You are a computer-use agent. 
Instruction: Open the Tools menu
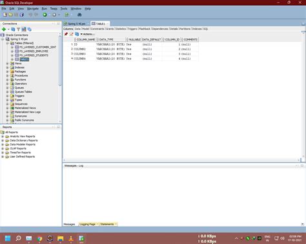(x=64, y=8)
